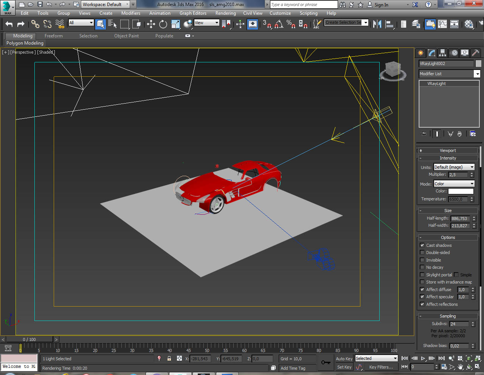Switch to the Object Paint ribbon tab

126,36
